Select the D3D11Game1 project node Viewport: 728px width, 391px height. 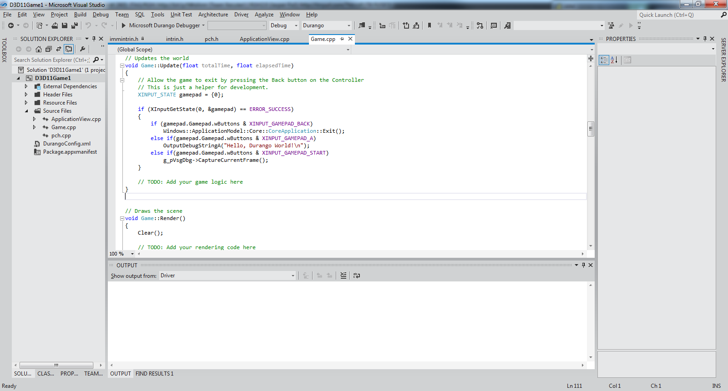(53, 78)
